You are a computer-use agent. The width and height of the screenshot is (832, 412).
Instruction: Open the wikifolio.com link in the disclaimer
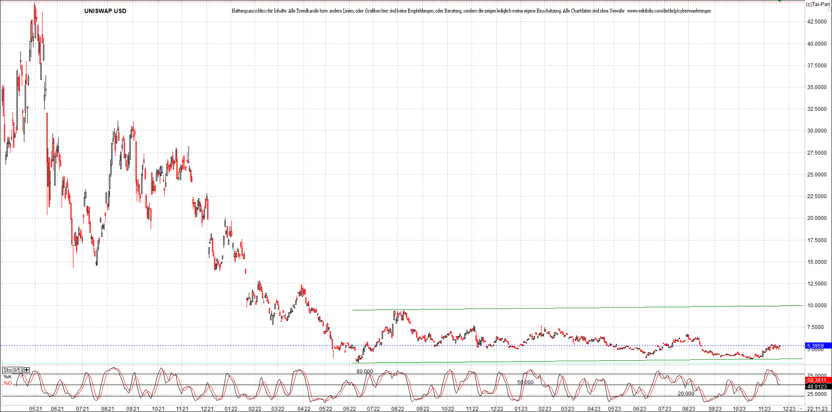point(669,11)
